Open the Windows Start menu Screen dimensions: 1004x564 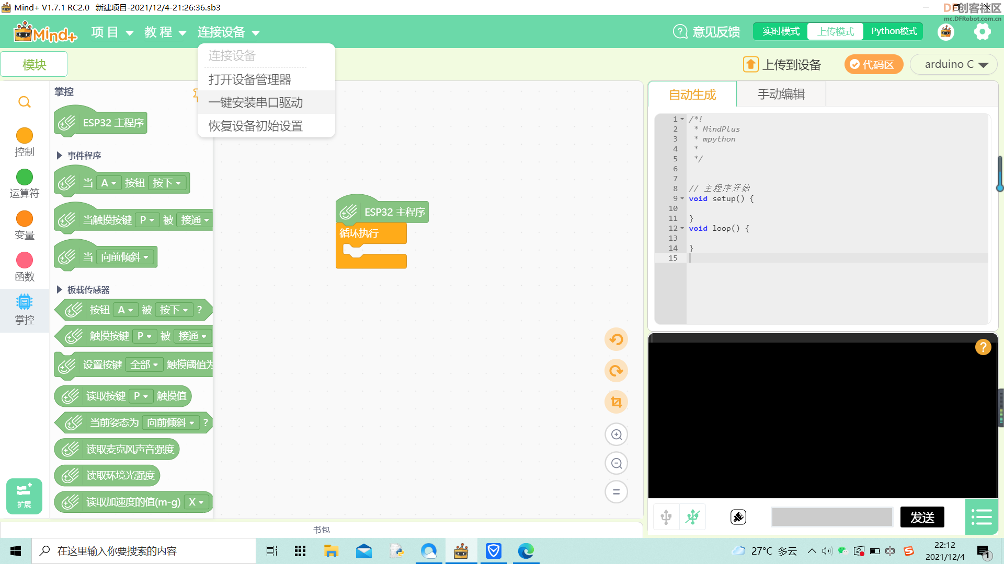click(16, 551)
